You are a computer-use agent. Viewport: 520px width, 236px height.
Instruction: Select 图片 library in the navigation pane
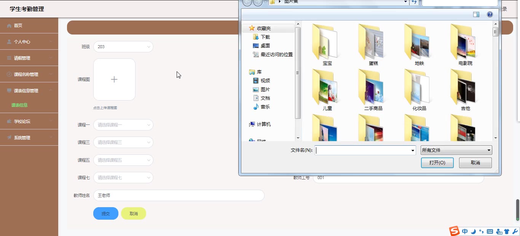(265, 90)
